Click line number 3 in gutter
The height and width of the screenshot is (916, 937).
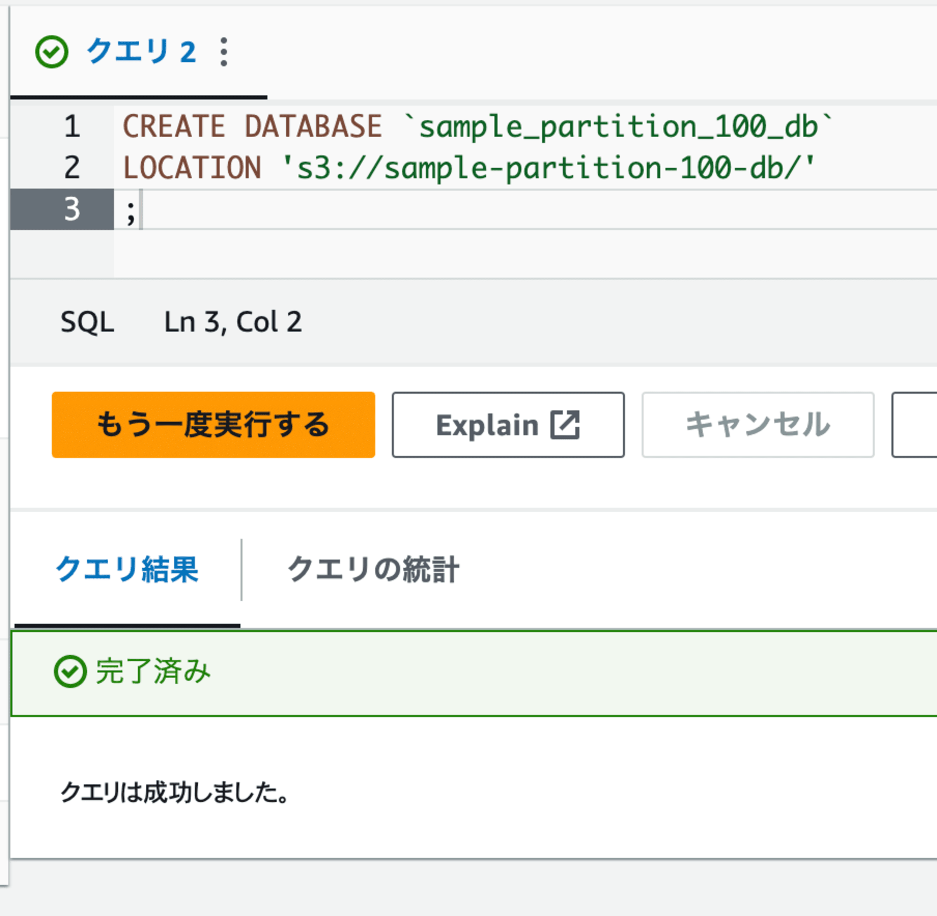72,209
